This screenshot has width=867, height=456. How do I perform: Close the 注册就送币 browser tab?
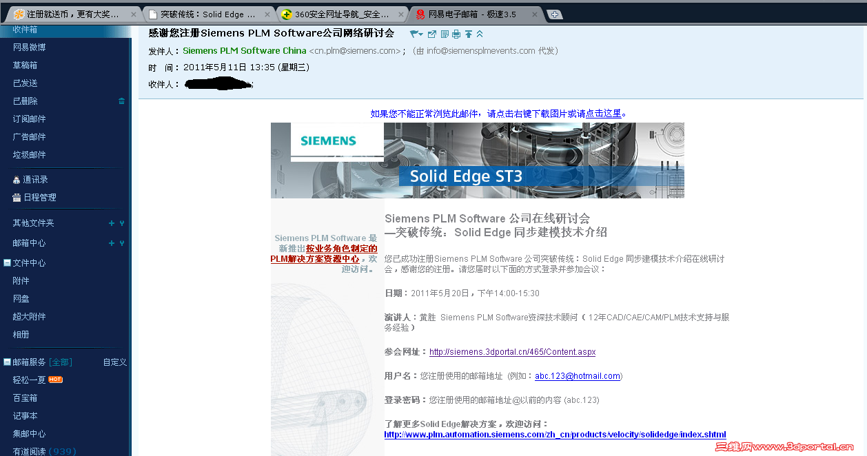pyautogui.click(x=133, y=14)
